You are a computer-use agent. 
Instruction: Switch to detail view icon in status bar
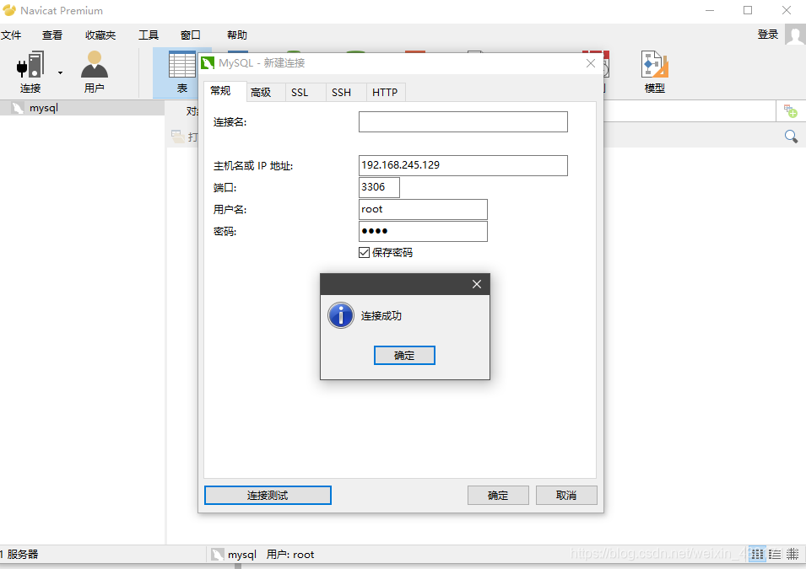[792, 554]
